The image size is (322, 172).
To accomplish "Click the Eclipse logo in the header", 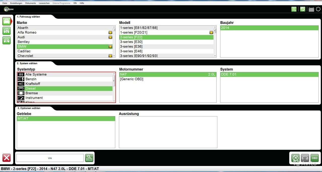I will coord(9,9).
